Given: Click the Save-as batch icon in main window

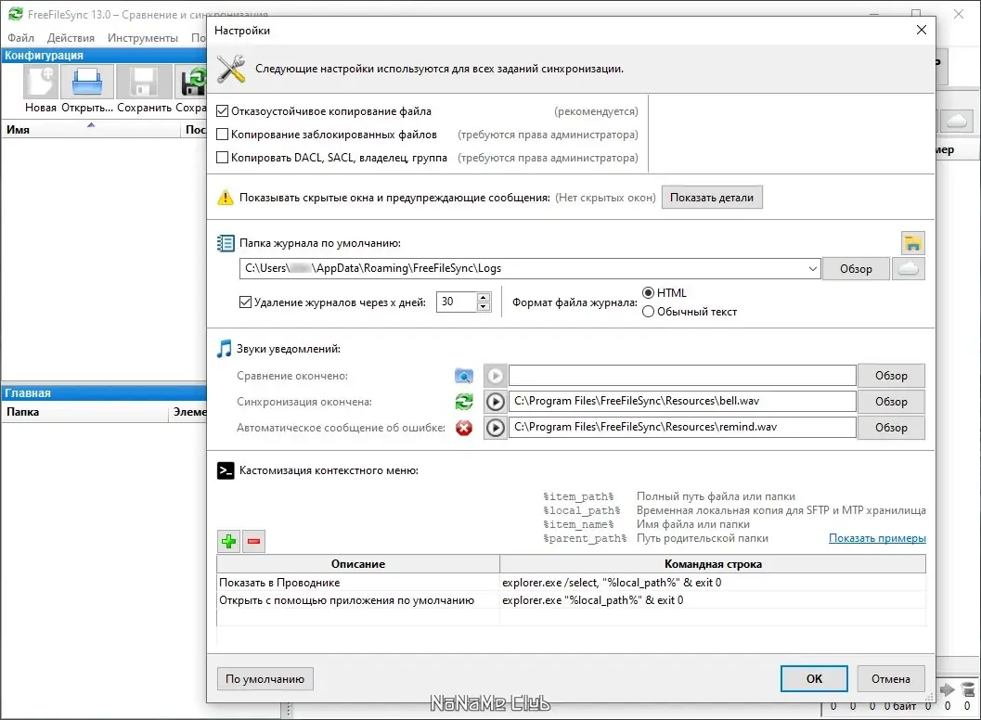Looking at the screenshot, I should 191,82.
